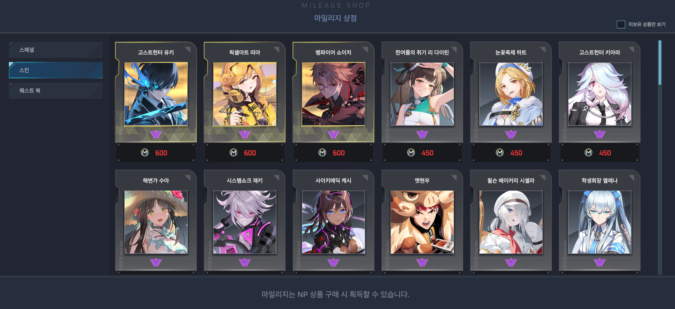675x309 pixels.
Task: Click the purple V emblem under 시스템쇼크 재키
Action: coord(244,262)
